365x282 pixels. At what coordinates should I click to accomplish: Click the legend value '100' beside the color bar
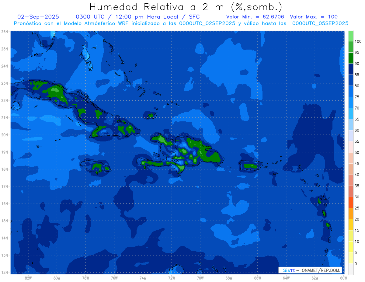pyautogui.click(x=358, y=41)
